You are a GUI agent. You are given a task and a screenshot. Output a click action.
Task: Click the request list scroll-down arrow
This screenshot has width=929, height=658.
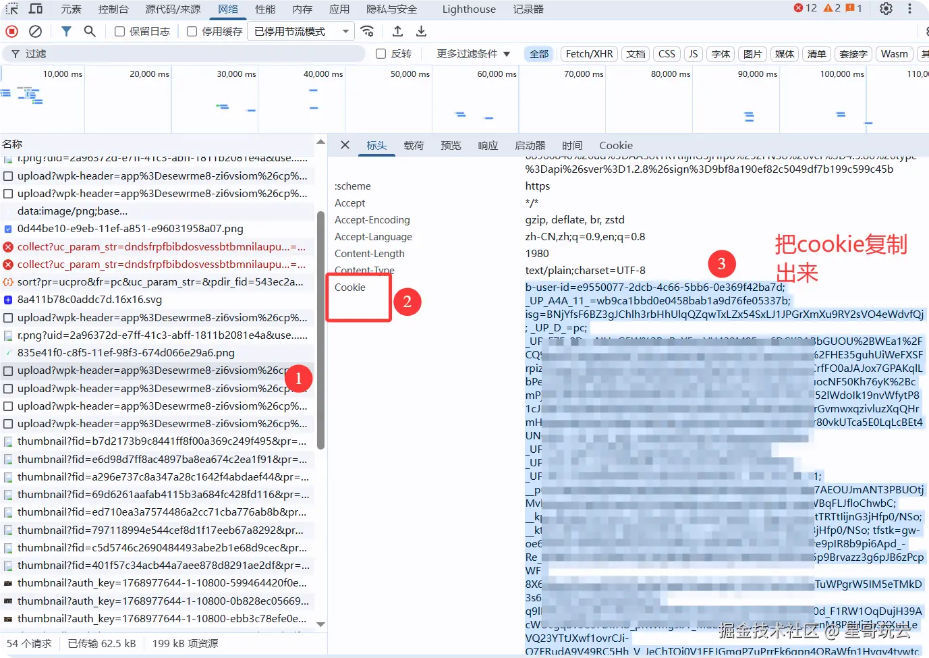pos(320,624)
